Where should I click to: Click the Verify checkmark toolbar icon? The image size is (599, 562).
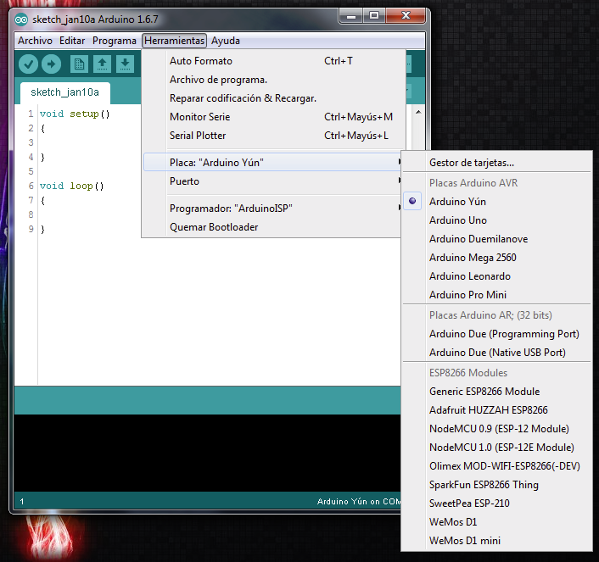point(28,64)
